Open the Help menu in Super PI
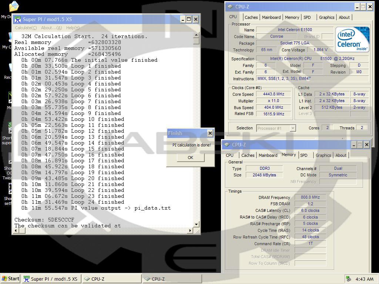 73,28
